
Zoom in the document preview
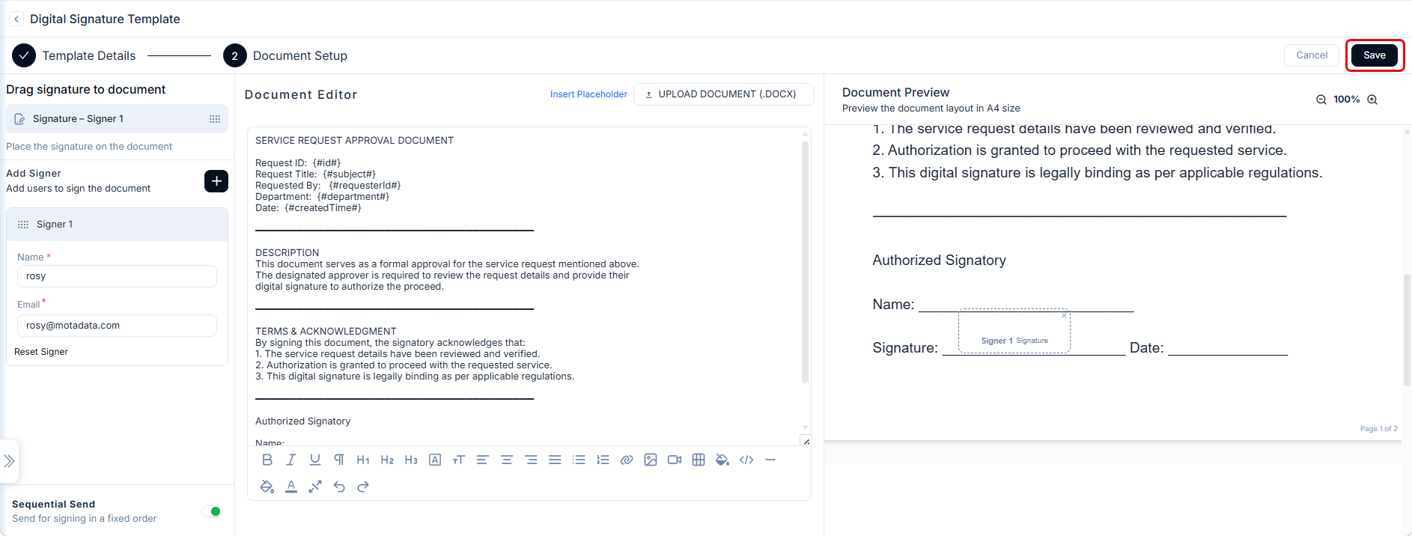pos(1372,100)
